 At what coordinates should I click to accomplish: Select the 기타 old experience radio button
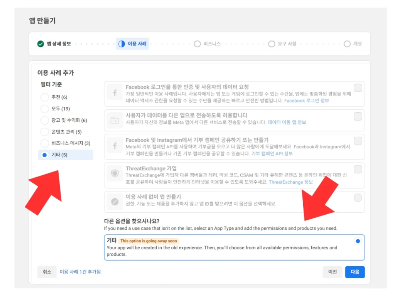point(358,241)
